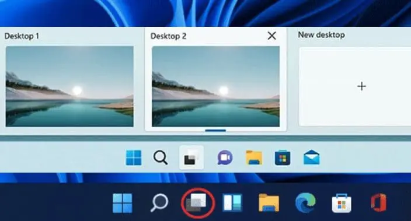Open Widgets on dark taskbar
Image resolution: width=411 pixels, height=221 pixels.
[232, 202]
